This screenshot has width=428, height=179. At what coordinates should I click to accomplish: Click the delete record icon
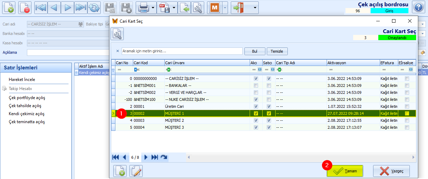pyautogui.click(x=24, y=7)
